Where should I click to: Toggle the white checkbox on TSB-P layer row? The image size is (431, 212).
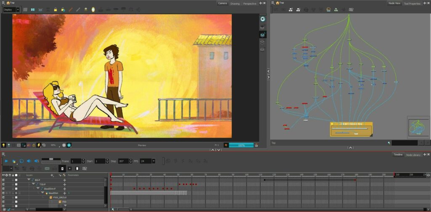click(x=16, y=184)
